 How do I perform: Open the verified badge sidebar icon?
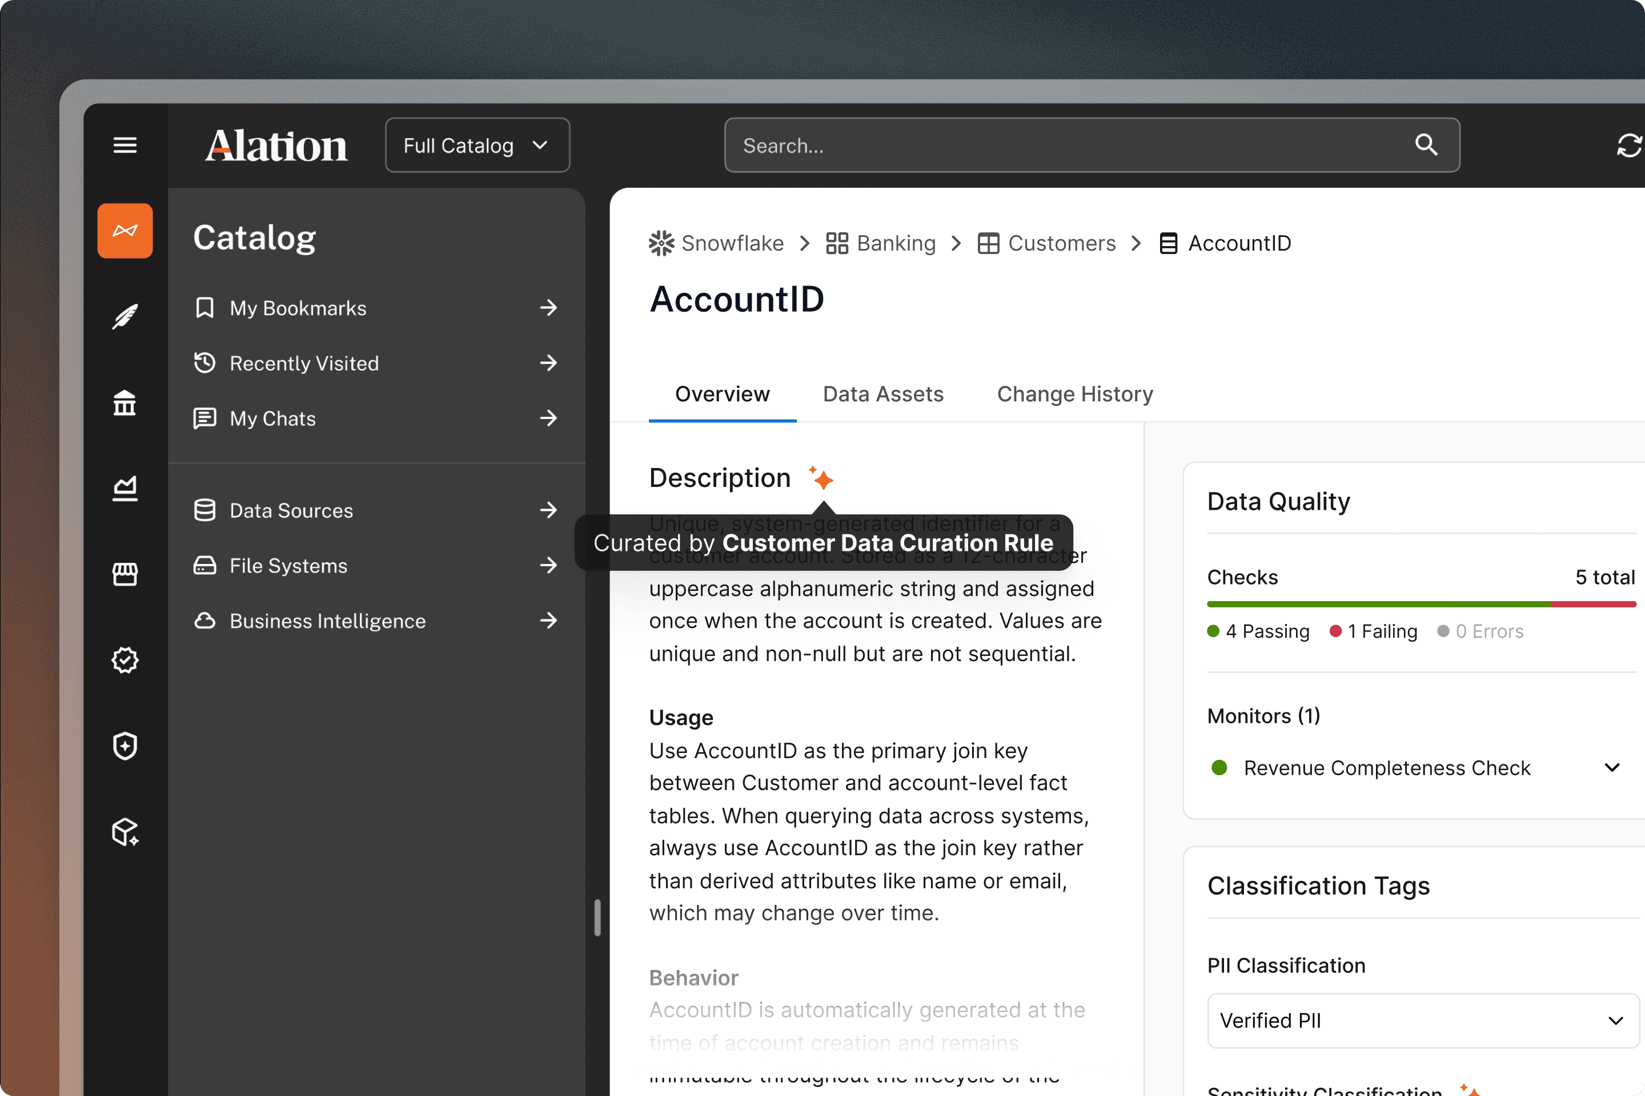[125, 660]
